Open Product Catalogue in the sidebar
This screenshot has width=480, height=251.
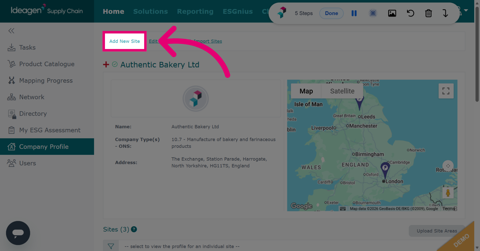tap(47, 64)
